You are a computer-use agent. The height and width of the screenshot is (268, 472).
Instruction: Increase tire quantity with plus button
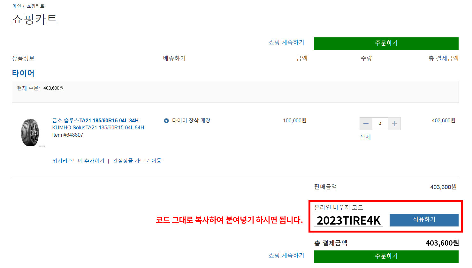pos(394,124)
